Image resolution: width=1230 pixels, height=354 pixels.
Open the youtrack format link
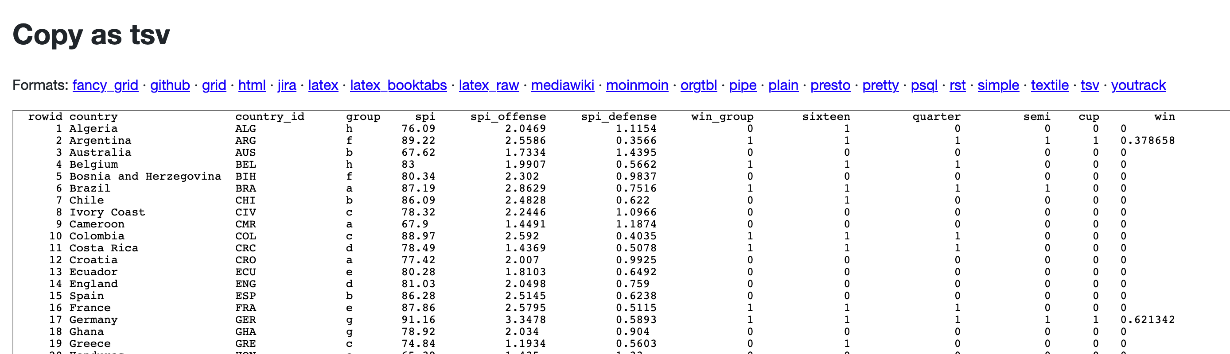tap(1138, 85)
